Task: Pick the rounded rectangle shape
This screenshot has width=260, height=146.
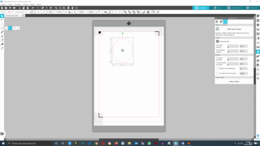Action: pos(10,28)
